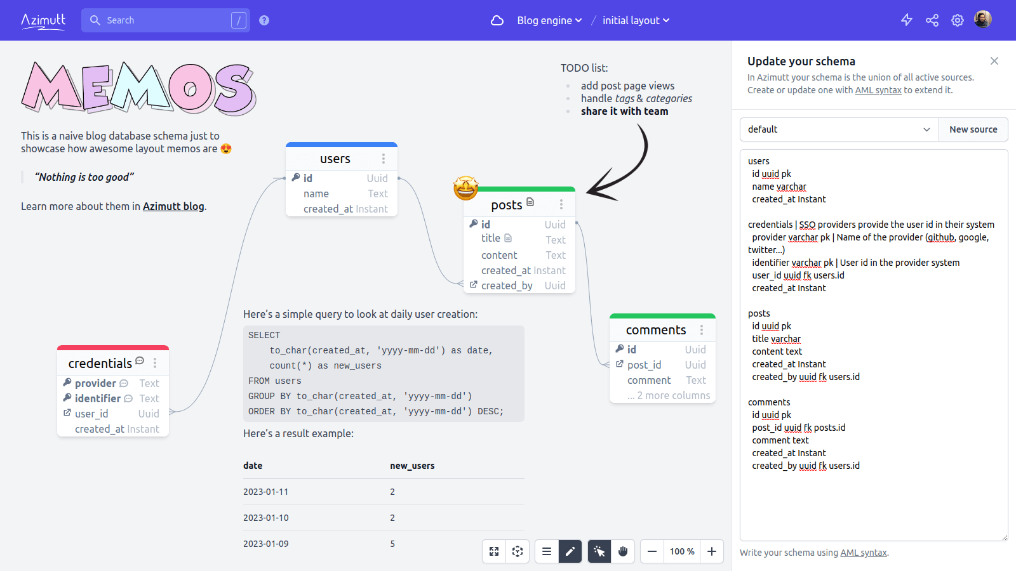Viewport: 1016px width, 571px height.
Task: Open the Blog engine project dropdown
Action: point(549,20)
